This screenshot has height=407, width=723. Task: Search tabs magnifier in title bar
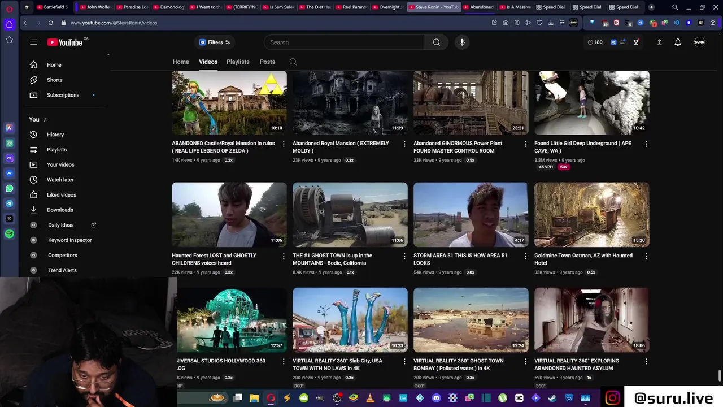[x=675, y=7]
